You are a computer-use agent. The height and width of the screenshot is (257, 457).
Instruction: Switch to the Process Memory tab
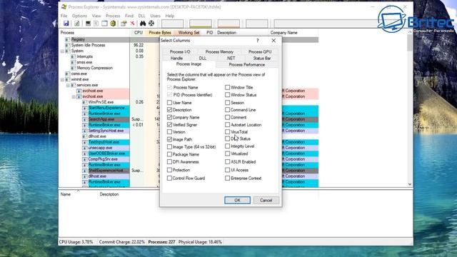click(219, 51)
